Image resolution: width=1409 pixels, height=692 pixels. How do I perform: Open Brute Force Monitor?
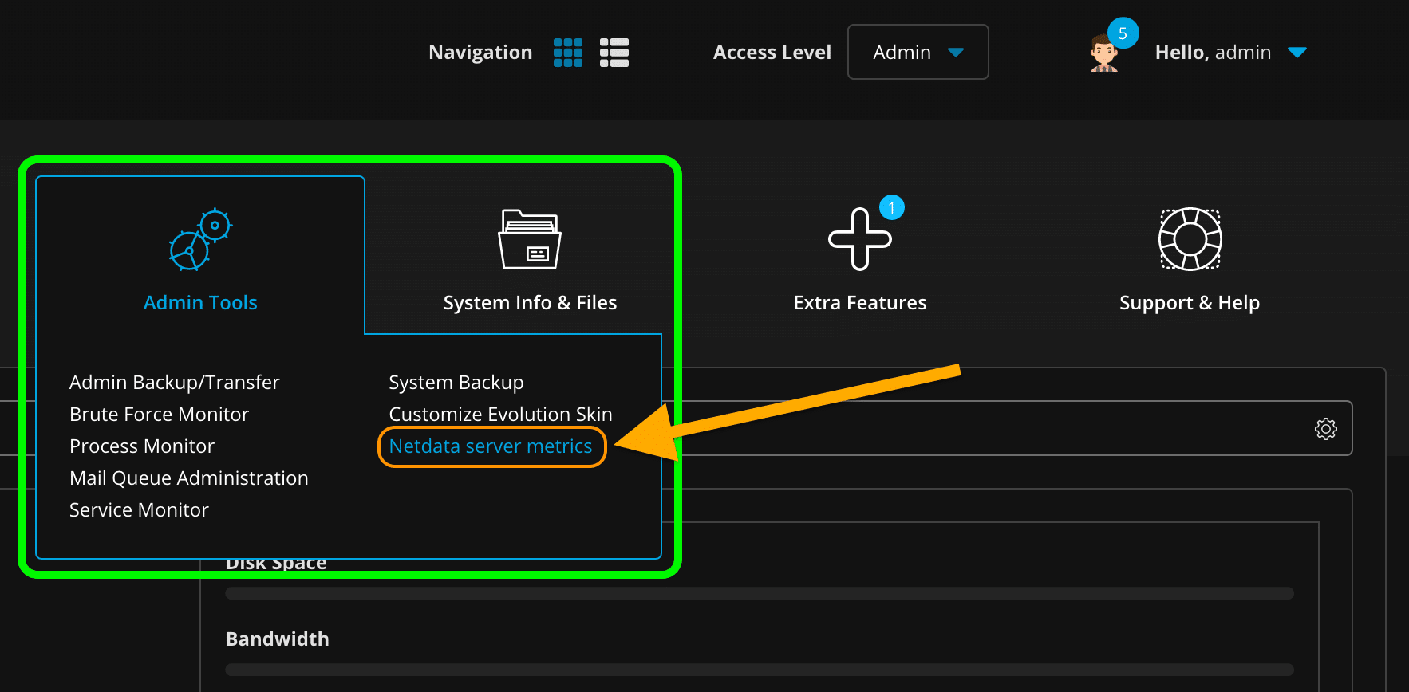tap(160, 415)
